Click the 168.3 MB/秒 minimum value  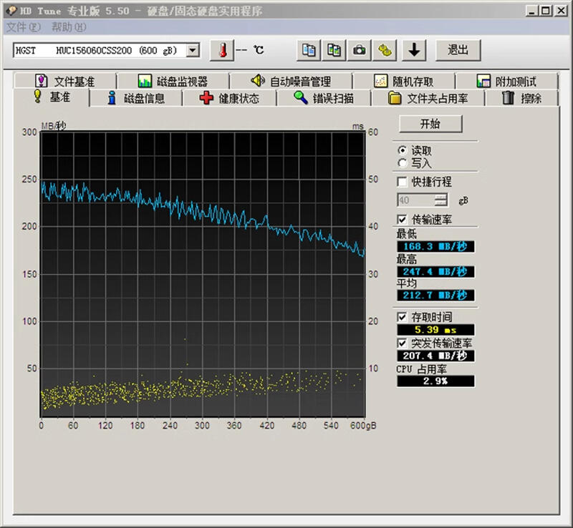[x=435, y=247]
